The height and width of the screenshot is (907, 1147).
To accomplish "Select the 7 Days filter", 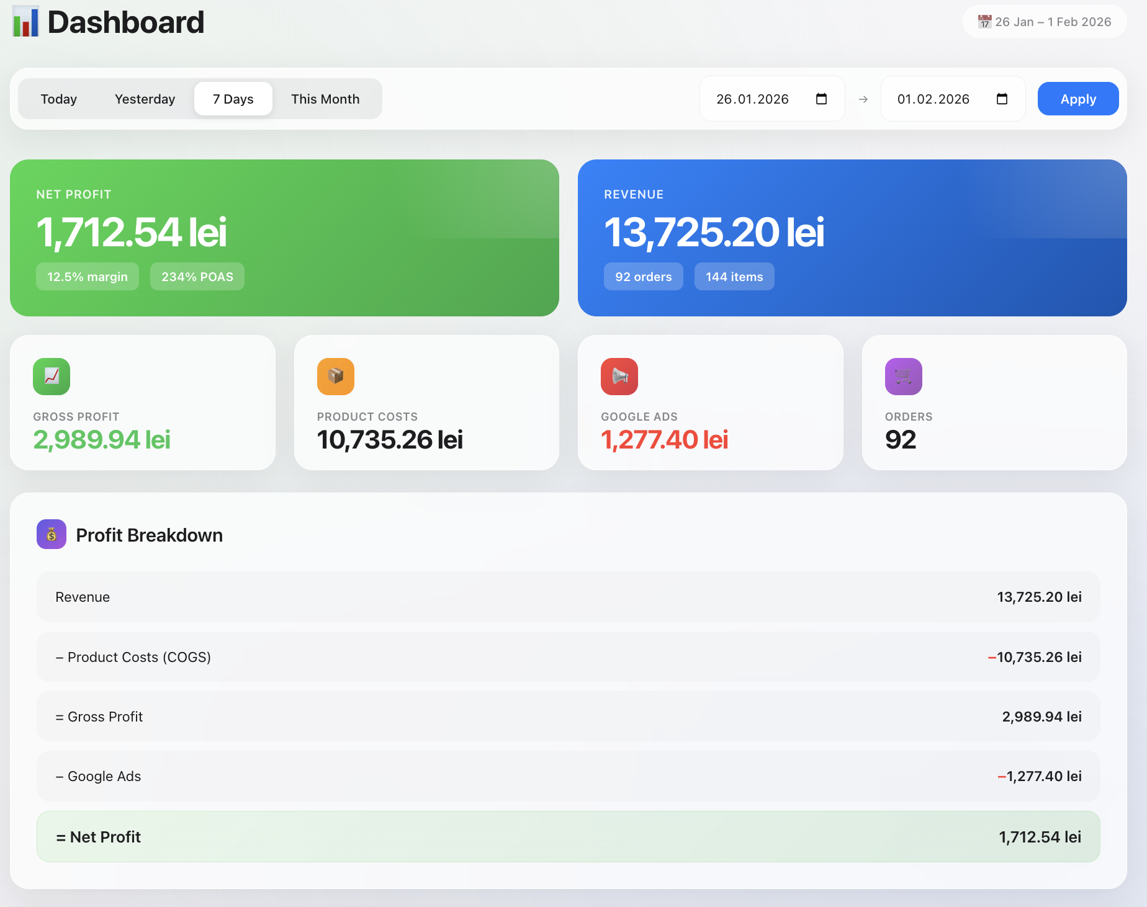I will (x=233, y=99).
